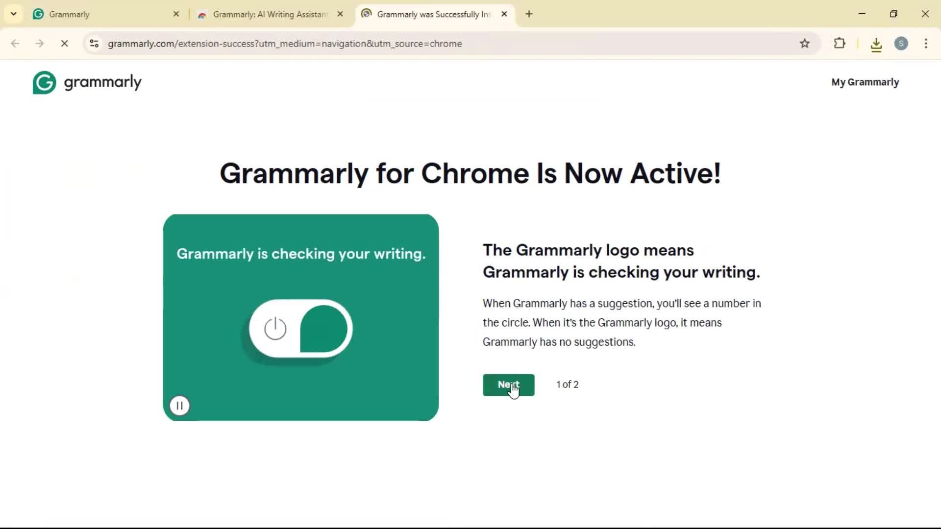This screenshot has width=941, height=529.
Task: Close the Successfully Installed tab
Action: pos(504,14)
